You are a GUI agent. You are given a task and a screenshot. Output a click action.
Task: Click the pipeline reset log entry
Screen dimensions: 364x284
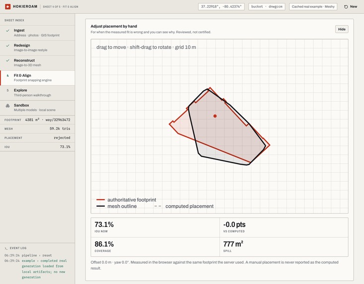(28, 255)
